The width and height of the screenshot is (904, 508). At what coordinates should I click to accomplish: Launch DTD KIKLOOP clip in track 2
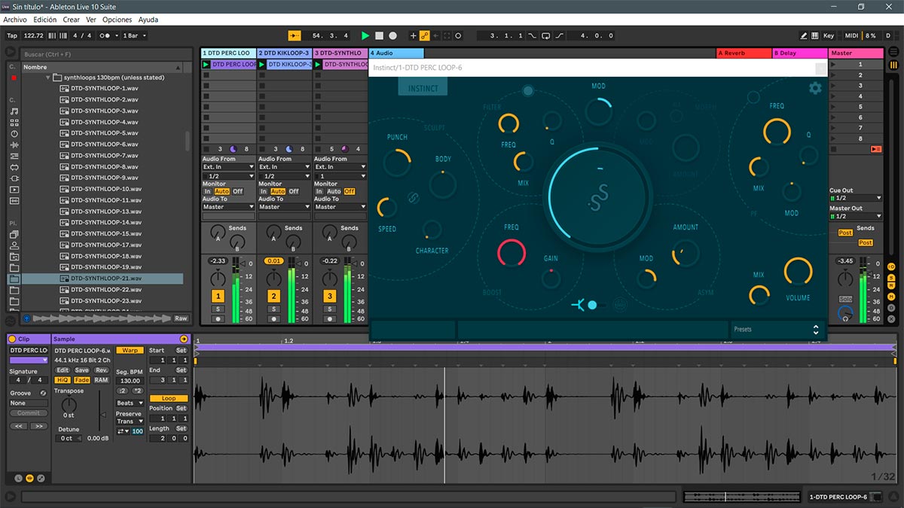(x=262, y=65)
